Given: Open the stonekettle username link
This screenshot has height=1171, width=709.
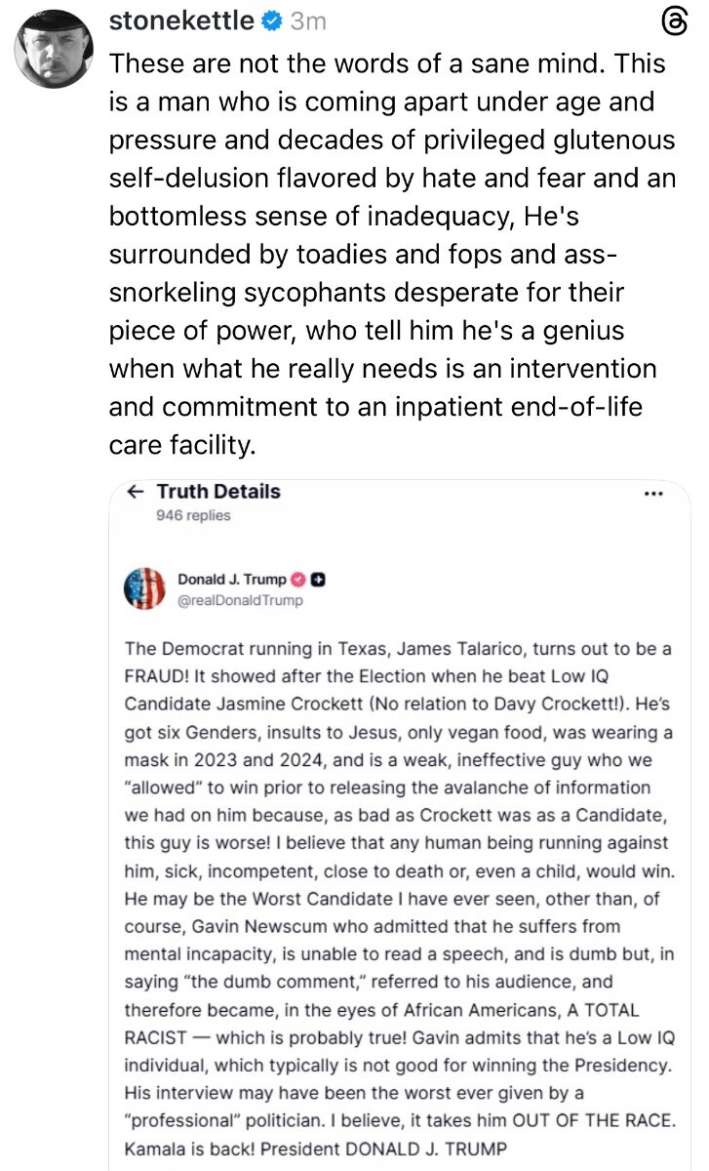Looking at the screenshot, I should [181, 20].
